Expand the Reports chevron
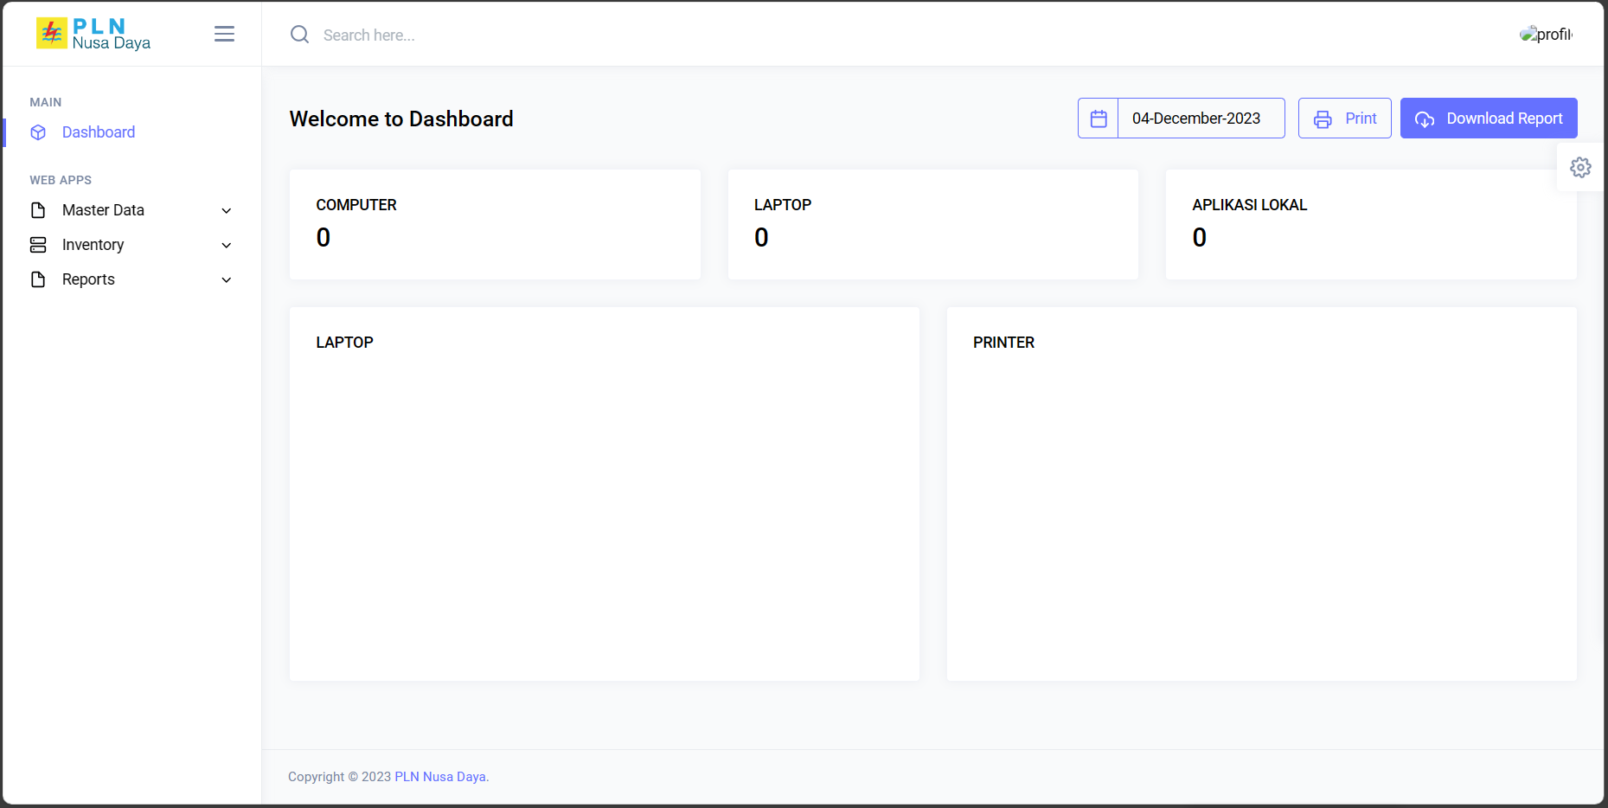 pyautogui.click(x=227, y=280)
